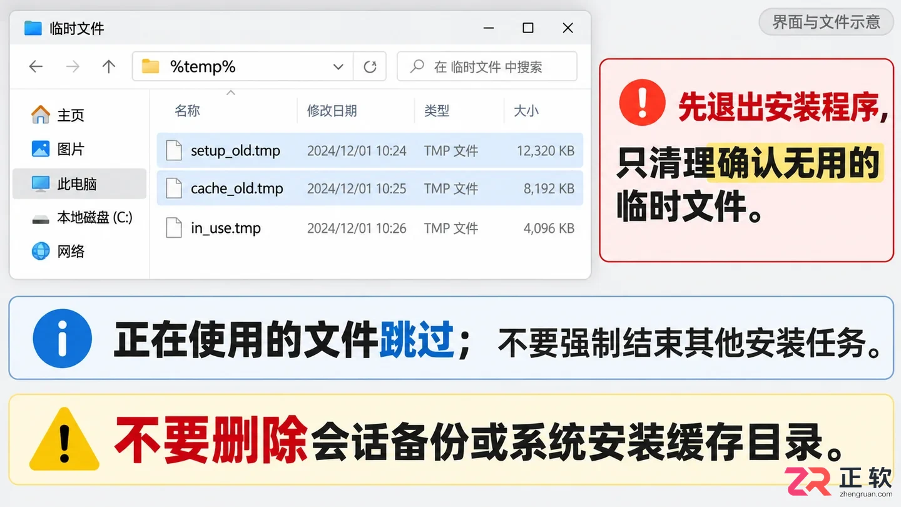
Task: Click the folder icon in the address bar
Action: 150,66
